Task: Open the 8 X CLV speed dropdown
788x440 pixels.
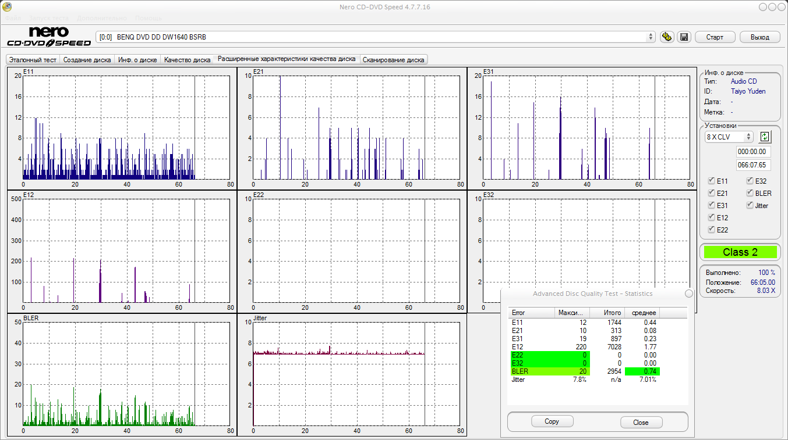Action: (729, 137)
